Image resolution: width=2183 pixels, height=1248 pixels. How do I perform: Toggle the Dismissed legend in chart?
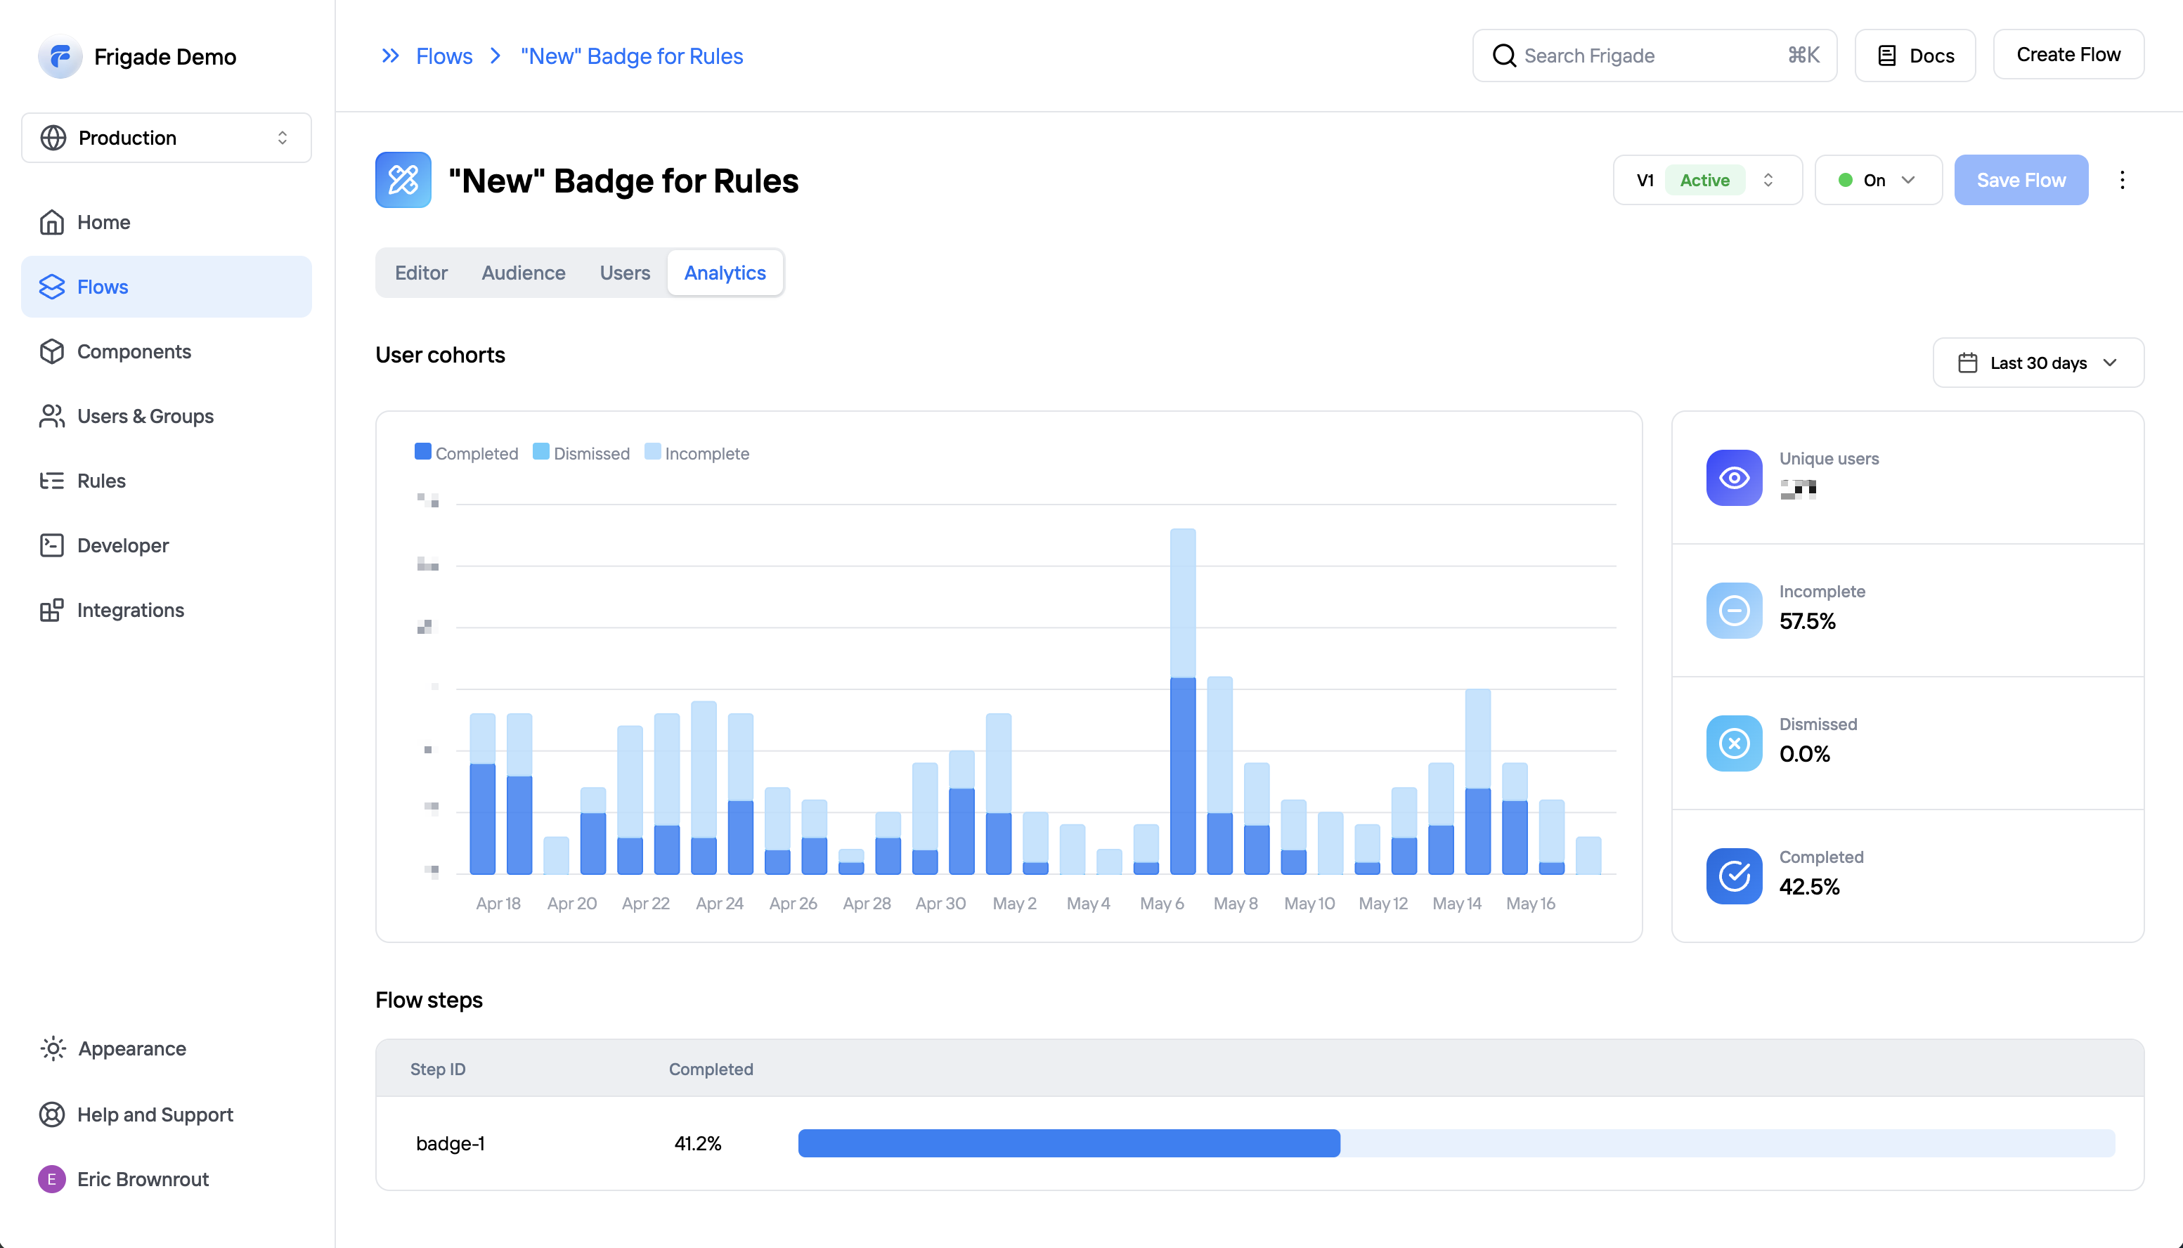click(x=582, y=453)
